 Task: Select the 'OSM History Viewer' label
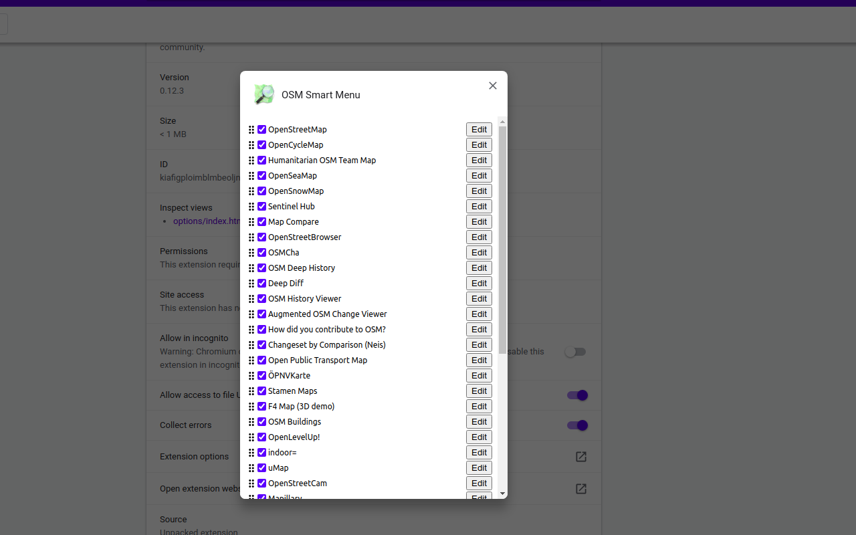[x=305, y=299]
